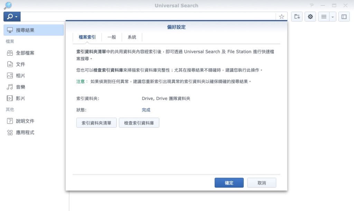Select 文件 category in the sidebar

(34, 64)
